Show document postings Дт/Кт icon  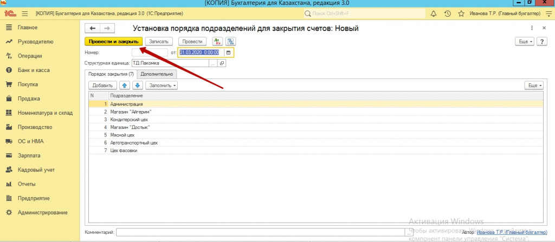[217, 41]
